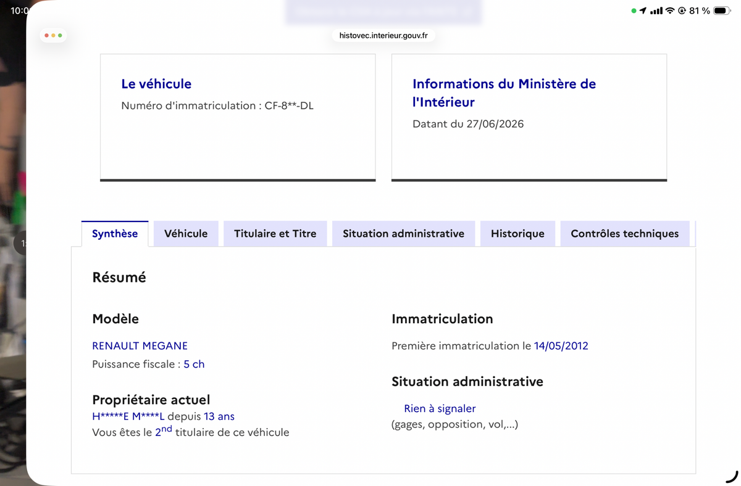Screen dimensions: 741x486
Task: Open the Historique tab
Action: coord(517,234)
